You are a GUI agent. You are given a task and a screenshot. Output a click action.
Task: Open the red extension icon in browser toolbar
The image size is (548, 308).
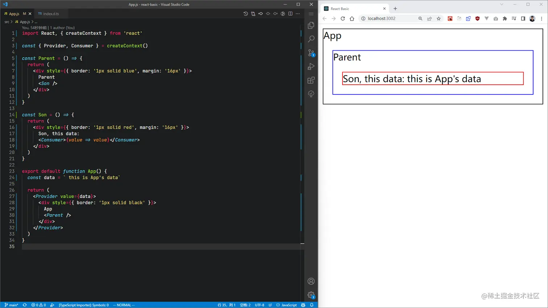[x=450, y=18]
